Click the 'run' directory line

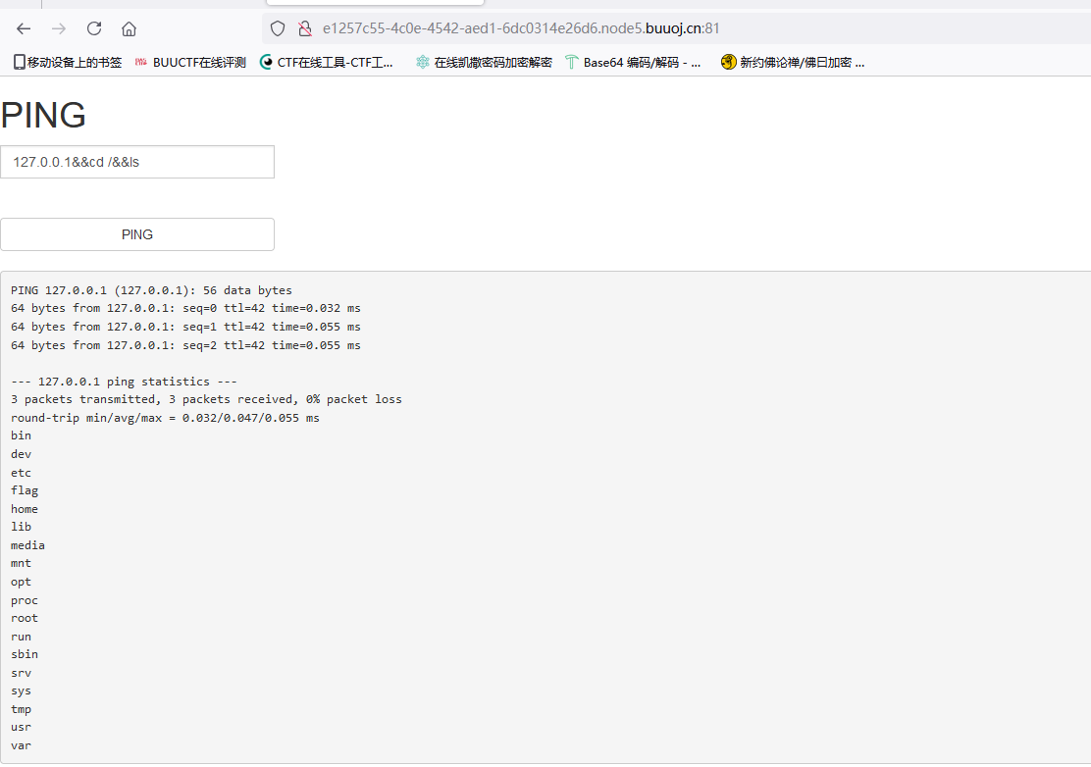pos(21,637)
